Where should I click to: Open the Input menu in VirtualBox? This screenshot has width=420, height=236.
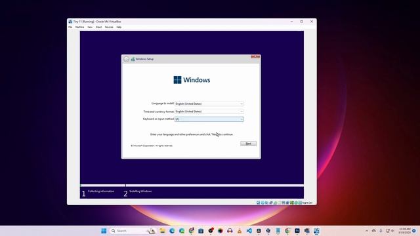[x=98, y=27]
